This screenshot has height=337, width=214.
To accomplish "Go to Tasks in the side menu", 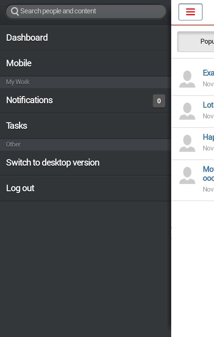I will coord(17,126).
